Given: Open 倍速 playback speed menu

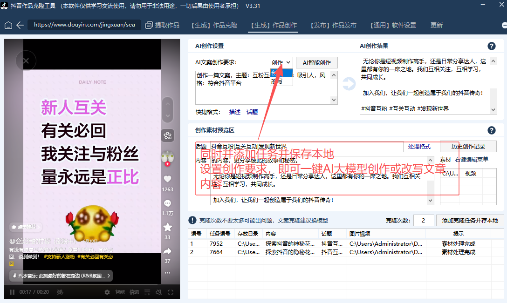Looking at the screenshot, I should 134,292.
